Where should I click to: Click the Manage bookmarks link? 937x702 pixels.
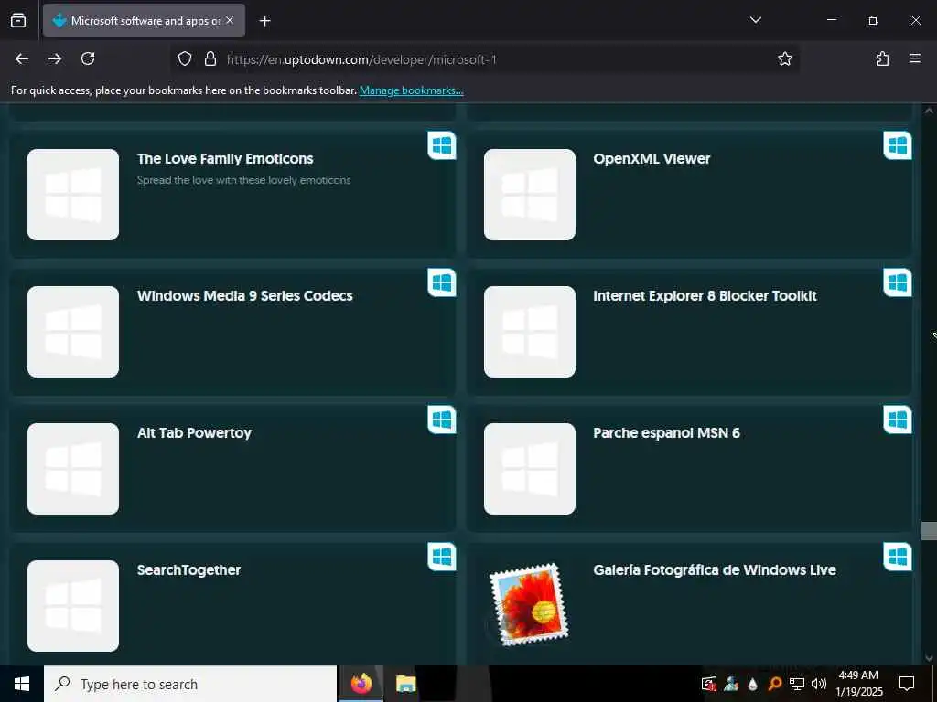[411, 90]
